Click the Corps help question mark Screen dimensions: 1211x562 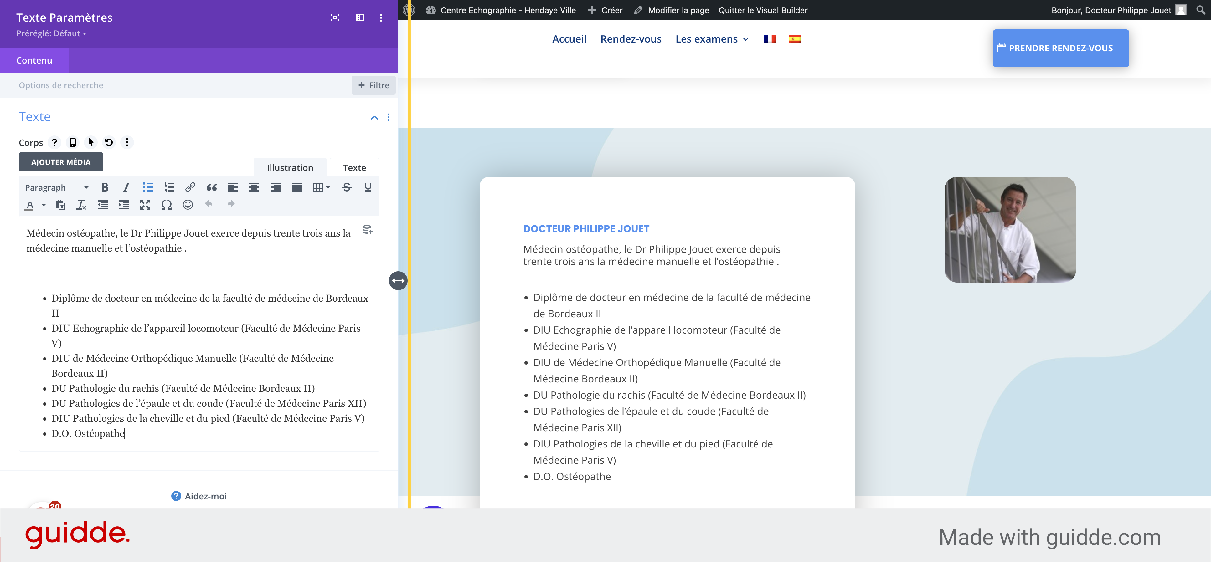(54, 142)
